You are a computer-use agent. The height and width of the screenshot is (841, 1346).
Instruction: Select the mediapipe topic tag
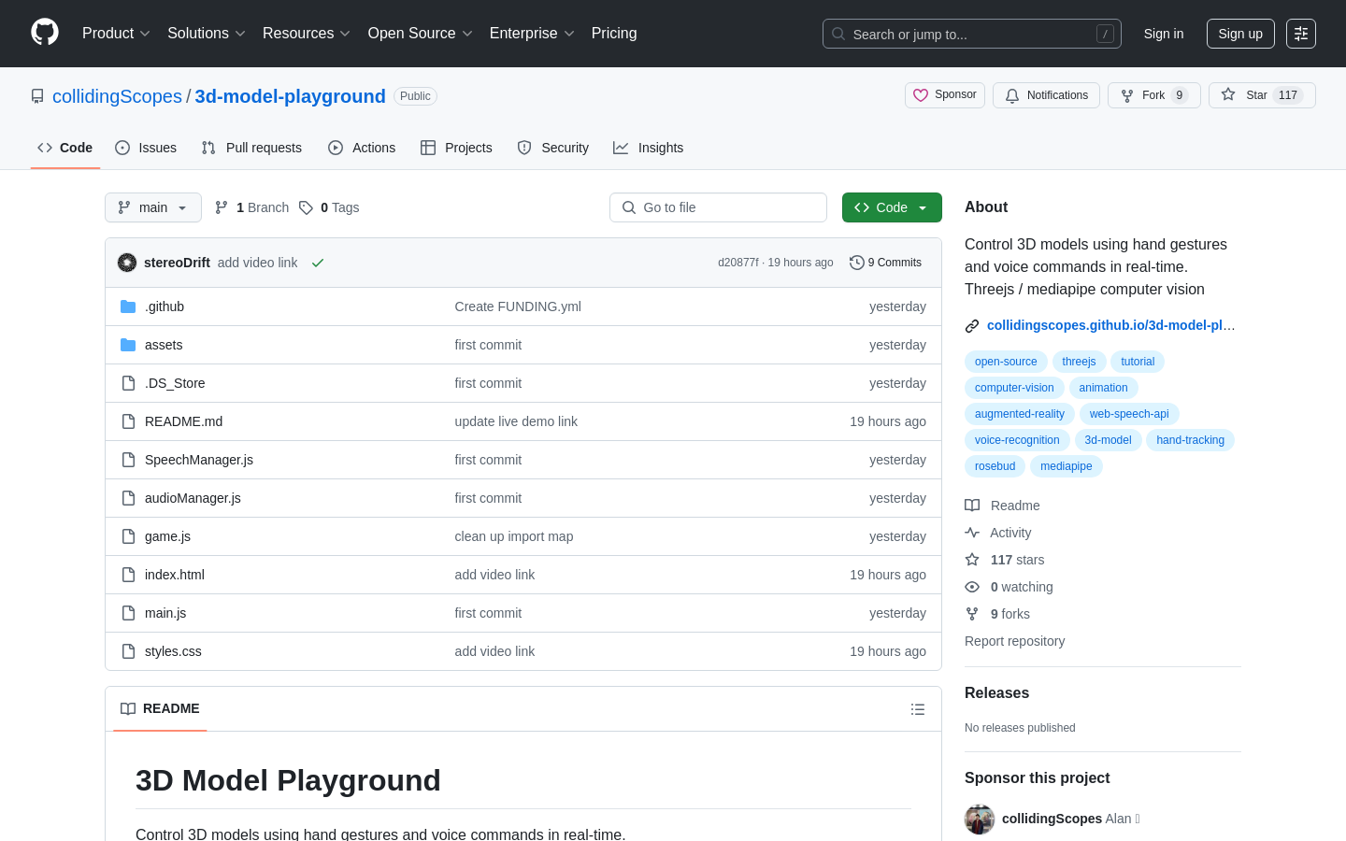point(1067,466)
